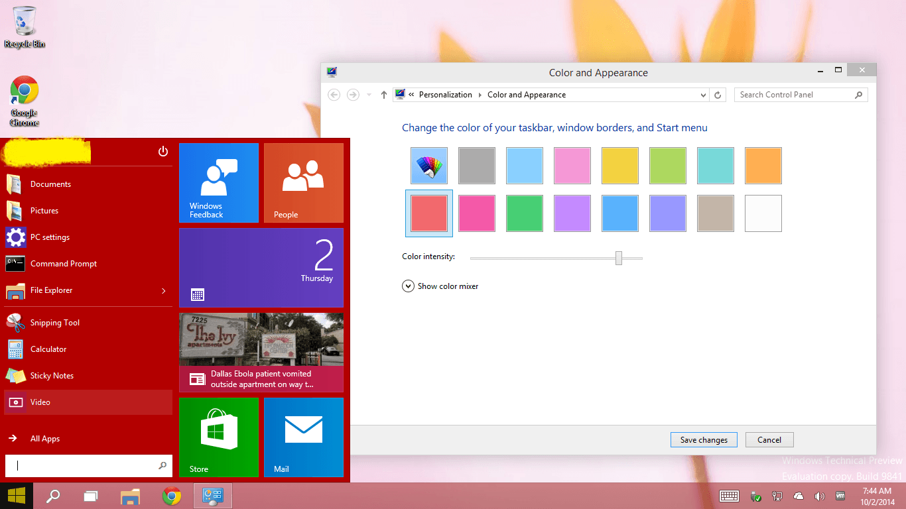Pick the automatic color option with color swatches
The height and width of the screenshot is (509, 906).
428,165
